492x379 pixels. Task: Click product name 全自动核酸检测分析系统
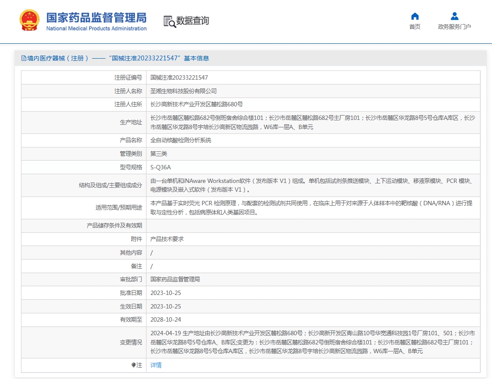(x=181, y=140)
